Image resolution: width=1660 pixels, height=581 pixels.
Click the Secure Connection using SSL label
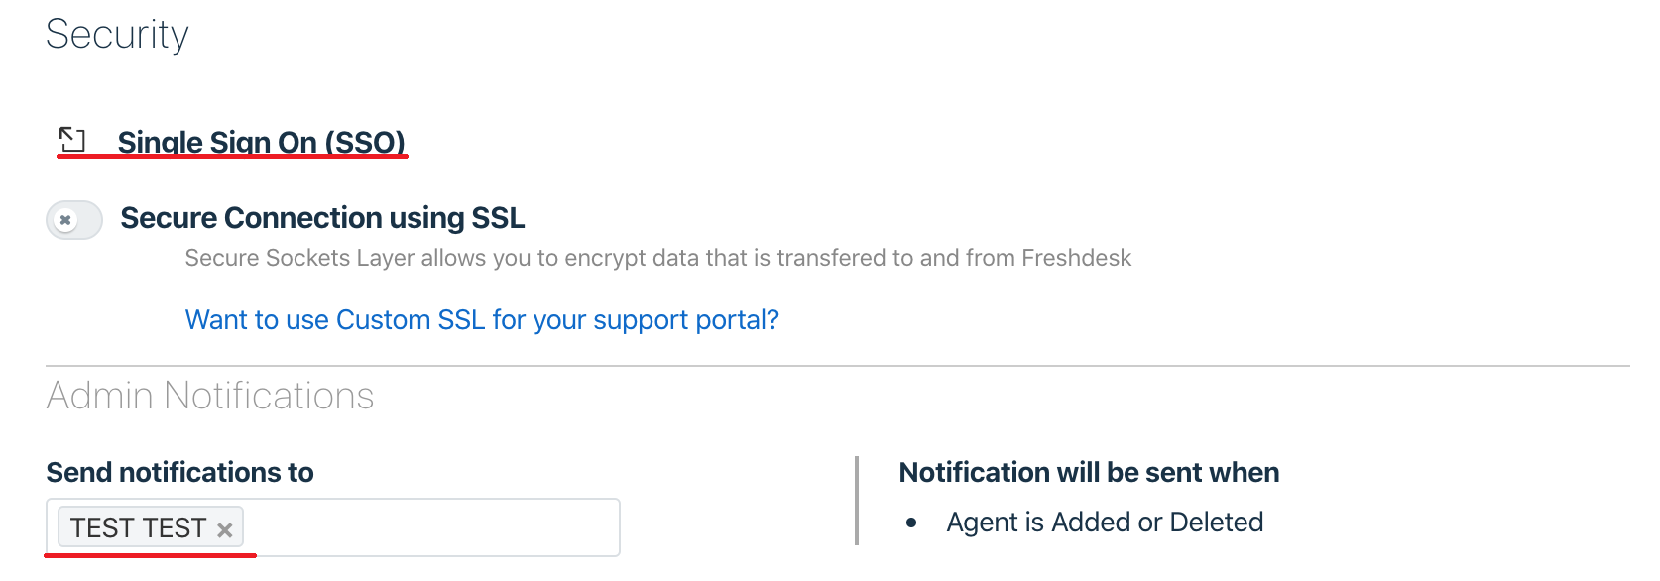[322, 218]
